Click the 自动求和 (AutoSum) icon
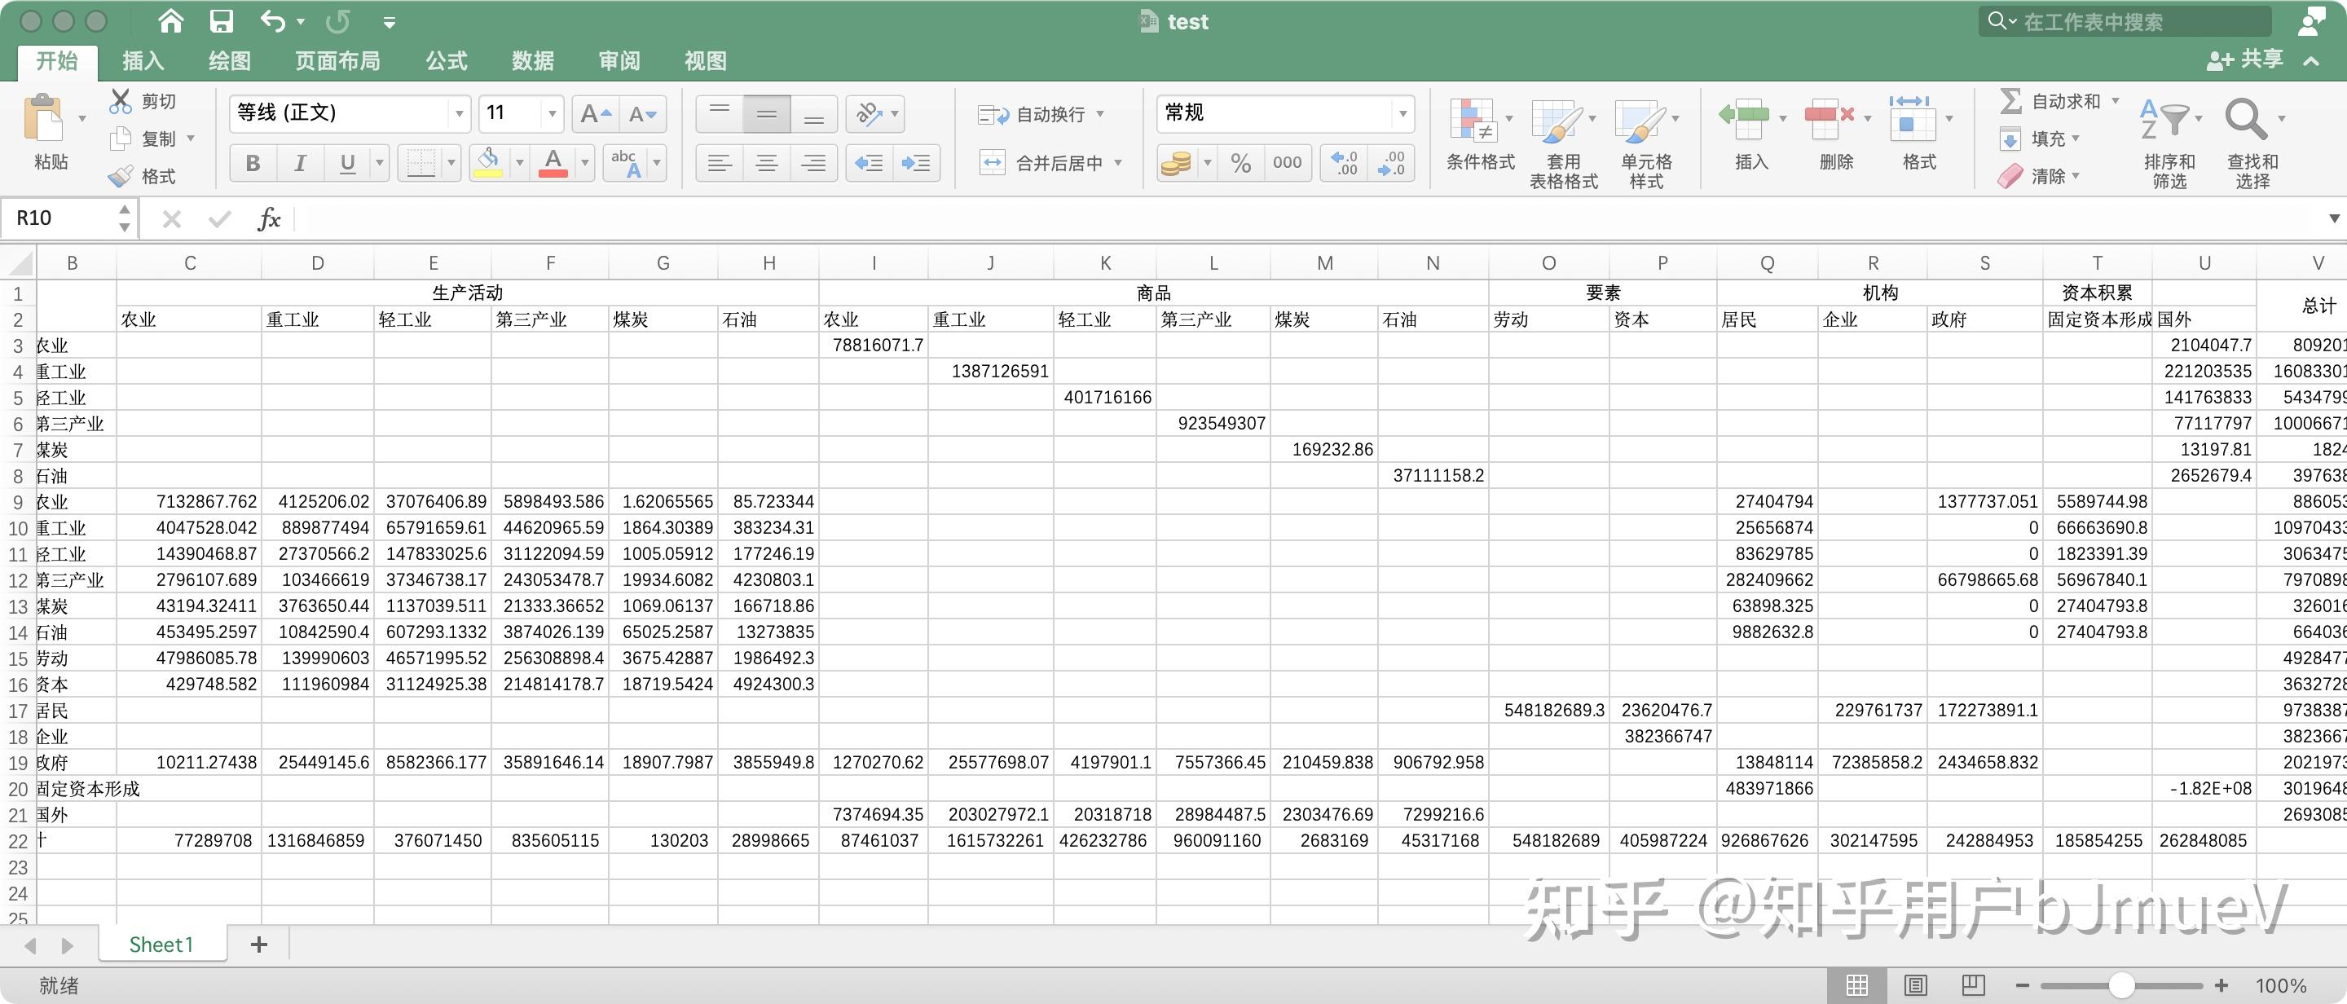This screenshot has width=2347, height=1004. (x=2013, y=100)
